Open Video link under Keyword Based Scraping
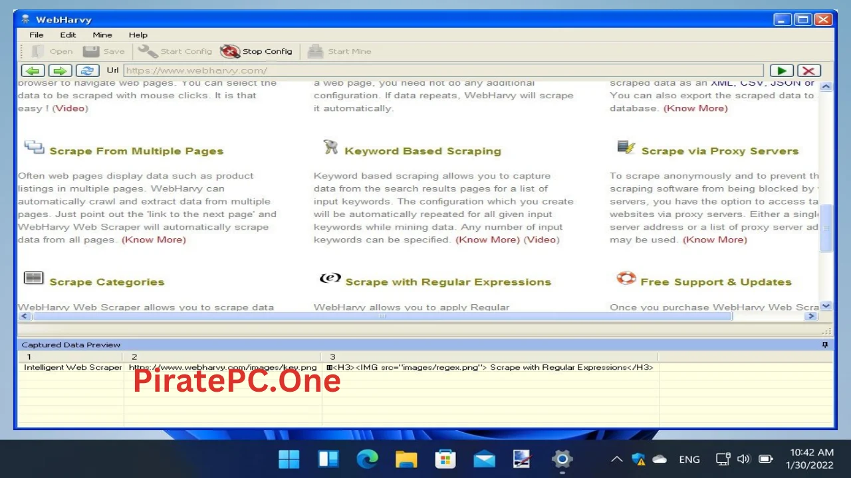 tap(542, 240)
